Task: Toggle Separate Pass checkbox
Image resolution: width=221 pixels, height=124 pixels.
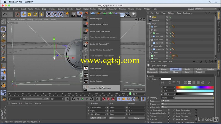Action: point(196,119)
